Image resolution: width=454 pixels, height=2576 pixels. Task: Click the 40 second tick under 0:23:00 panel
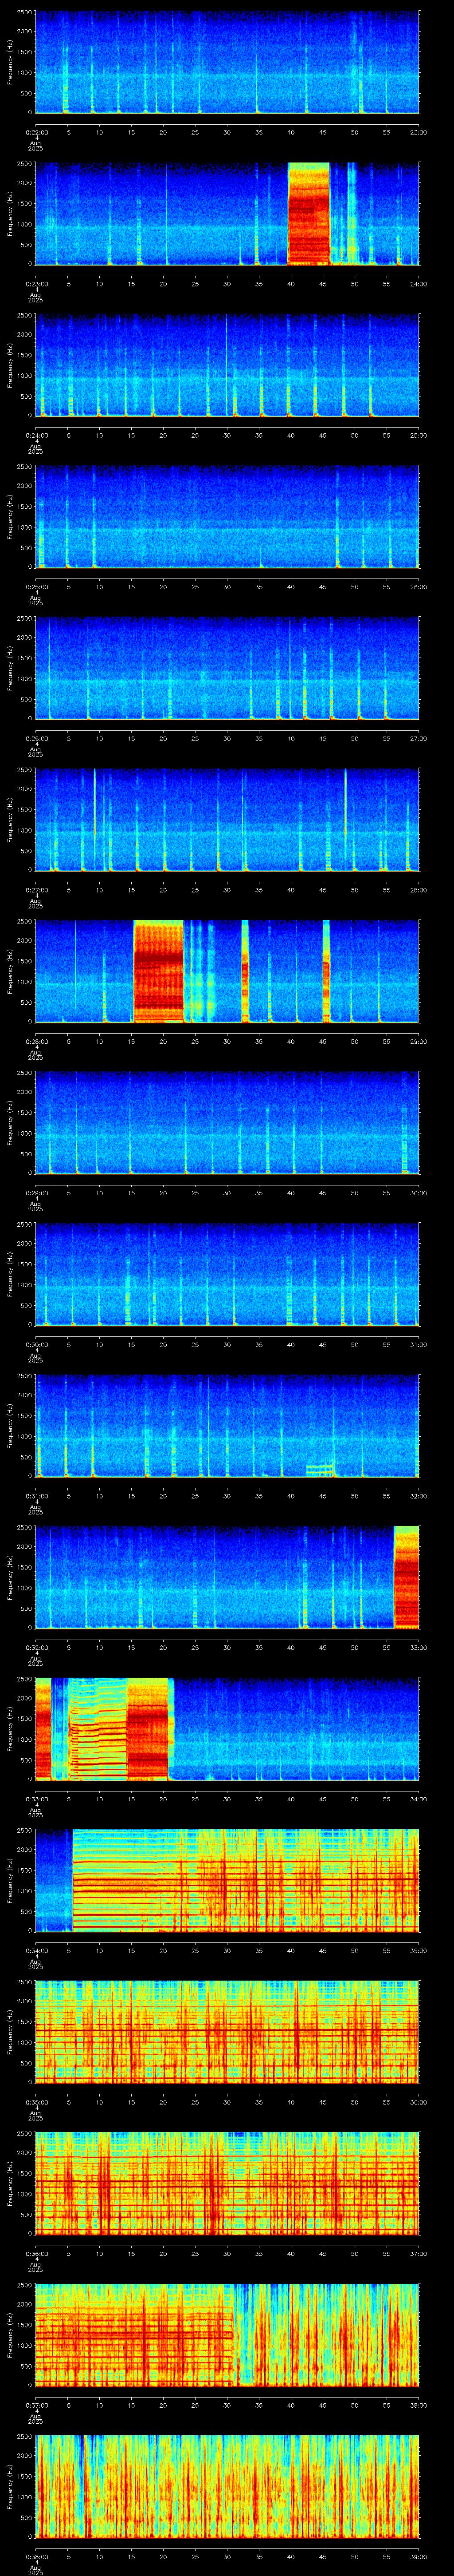click(291, 284)
